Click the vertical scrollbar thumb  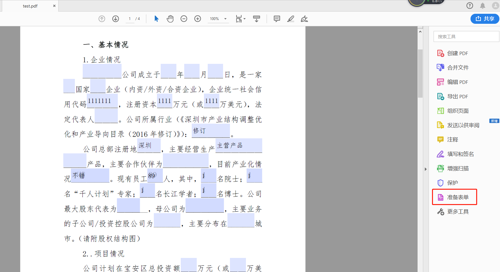pos(420,74)
